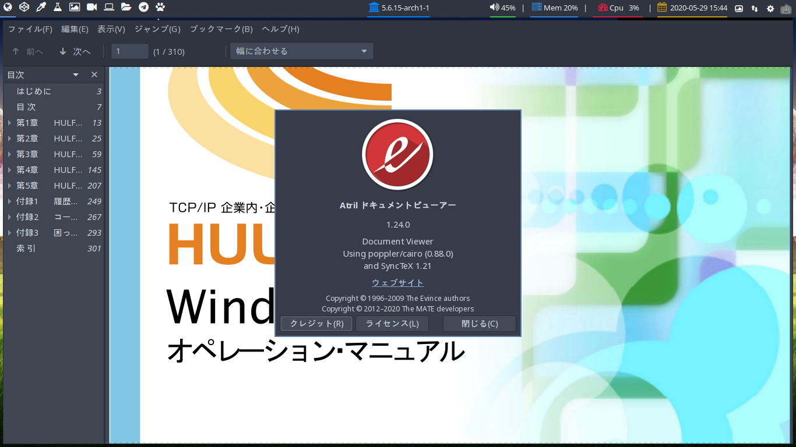The image size is (796, 447).
Task: Expand the 付録3 outline entry
Action: [x=10, y=233]
